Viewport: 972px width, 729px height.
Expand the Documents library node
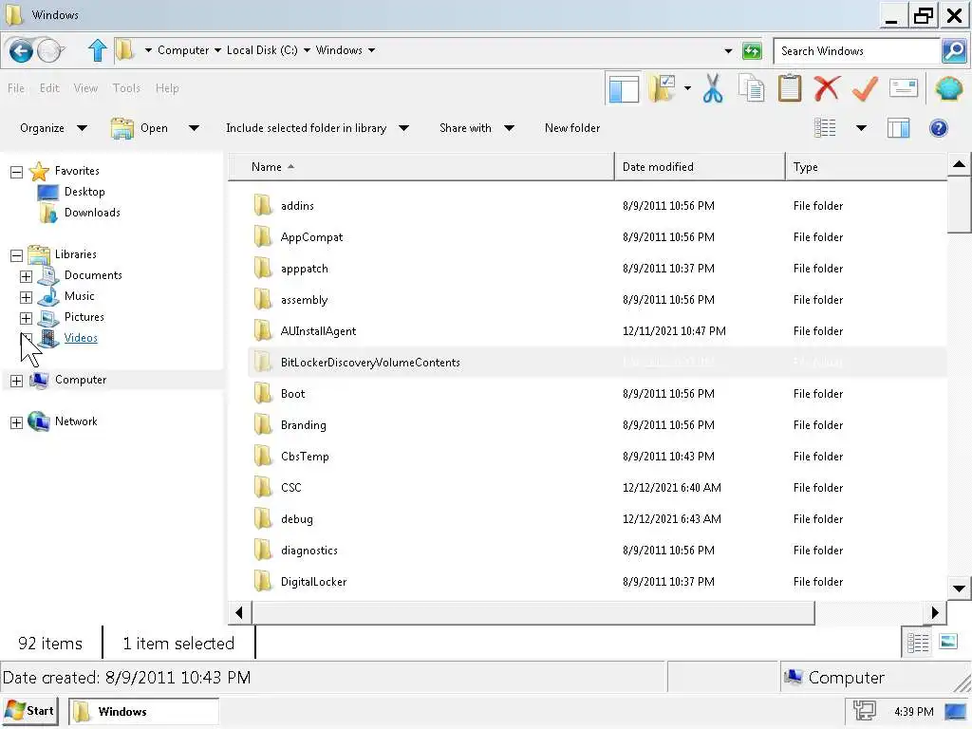coord(26,276)
